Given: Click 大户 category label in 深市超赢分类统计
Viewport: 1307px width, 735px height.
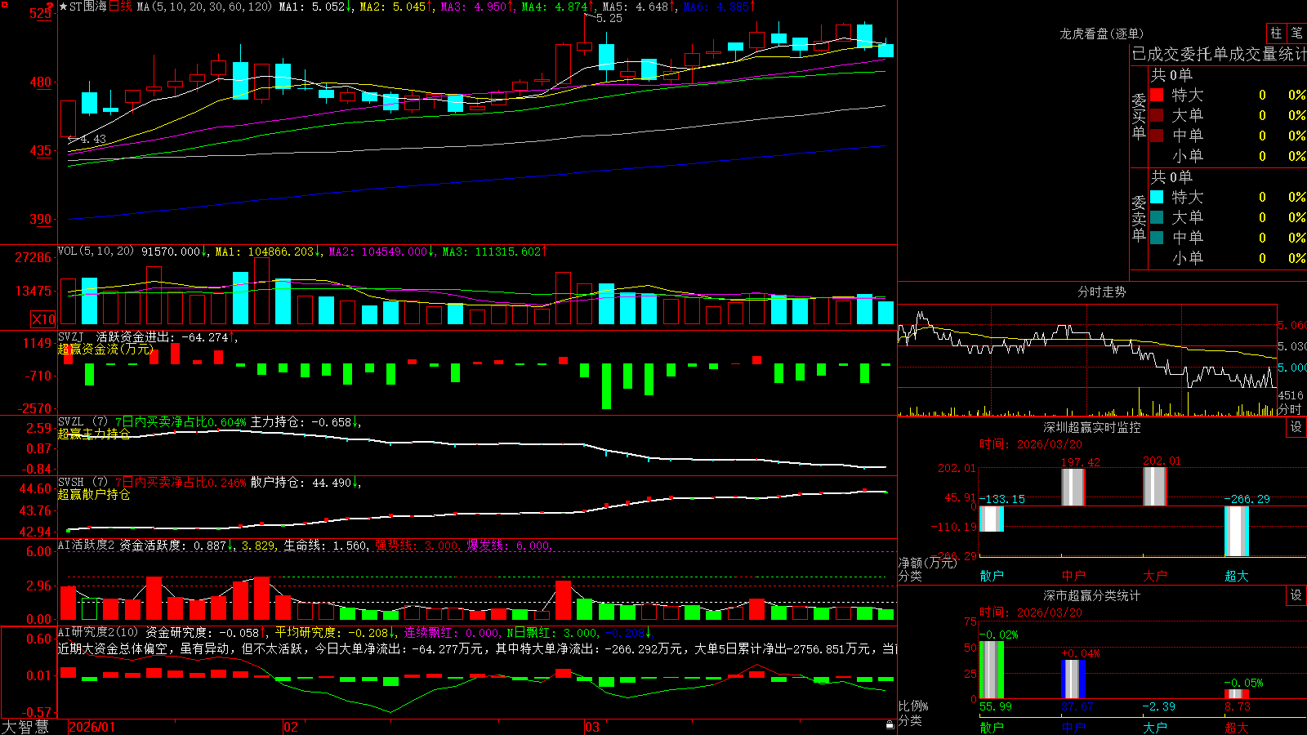Looking at the screenshot, I should pyautogui.click(x=1155, y=727).
